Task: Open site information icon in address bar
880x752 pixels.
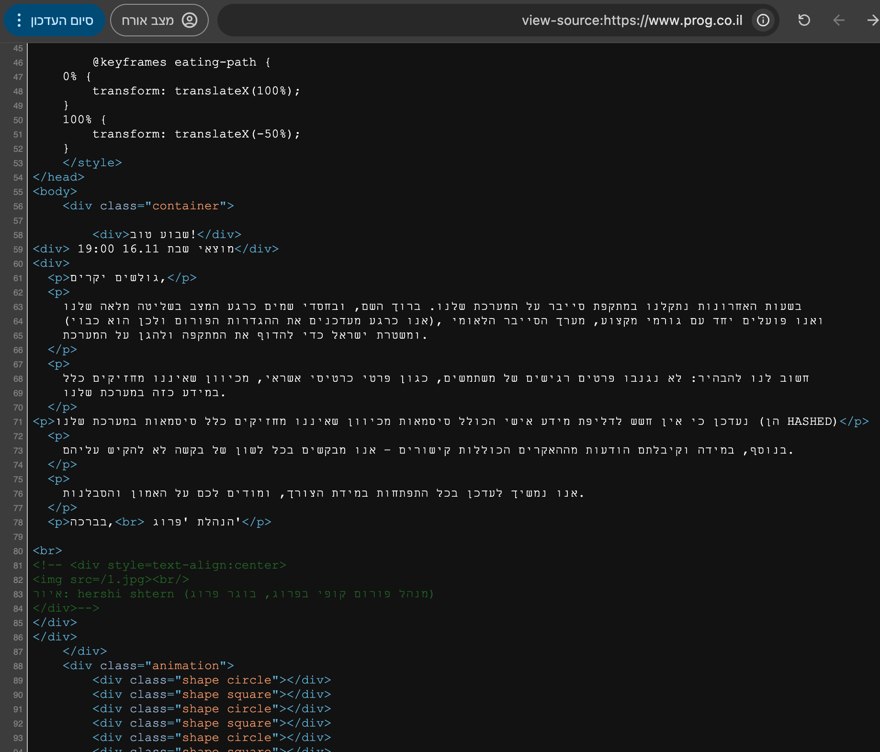Action: pyautogui.click(x=763, y=20)
